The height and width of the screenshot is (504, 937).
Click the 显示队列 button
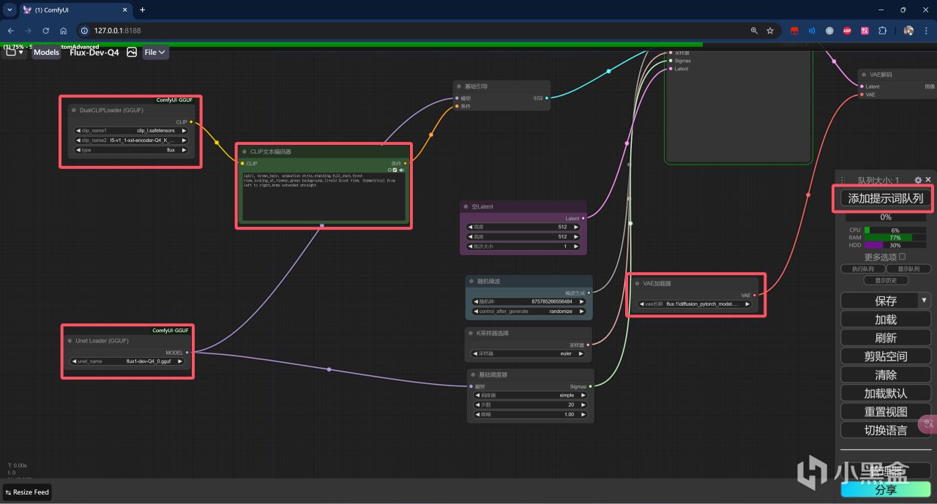coord(908,269)
